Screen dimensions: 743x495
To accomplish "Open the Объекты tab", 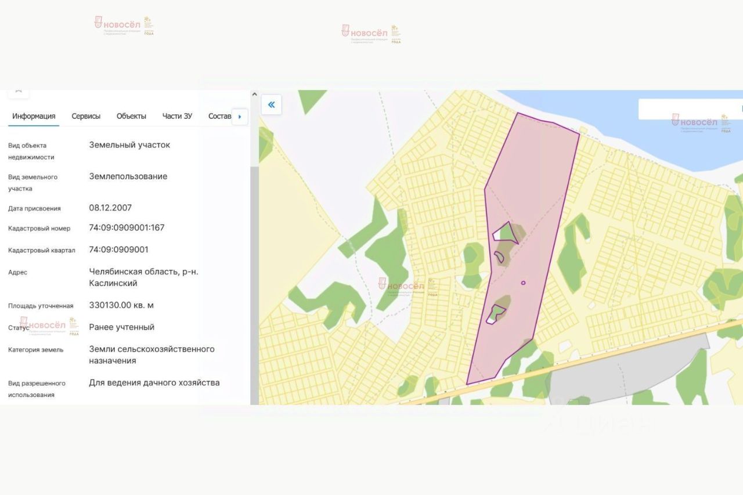I will point(131,116).
